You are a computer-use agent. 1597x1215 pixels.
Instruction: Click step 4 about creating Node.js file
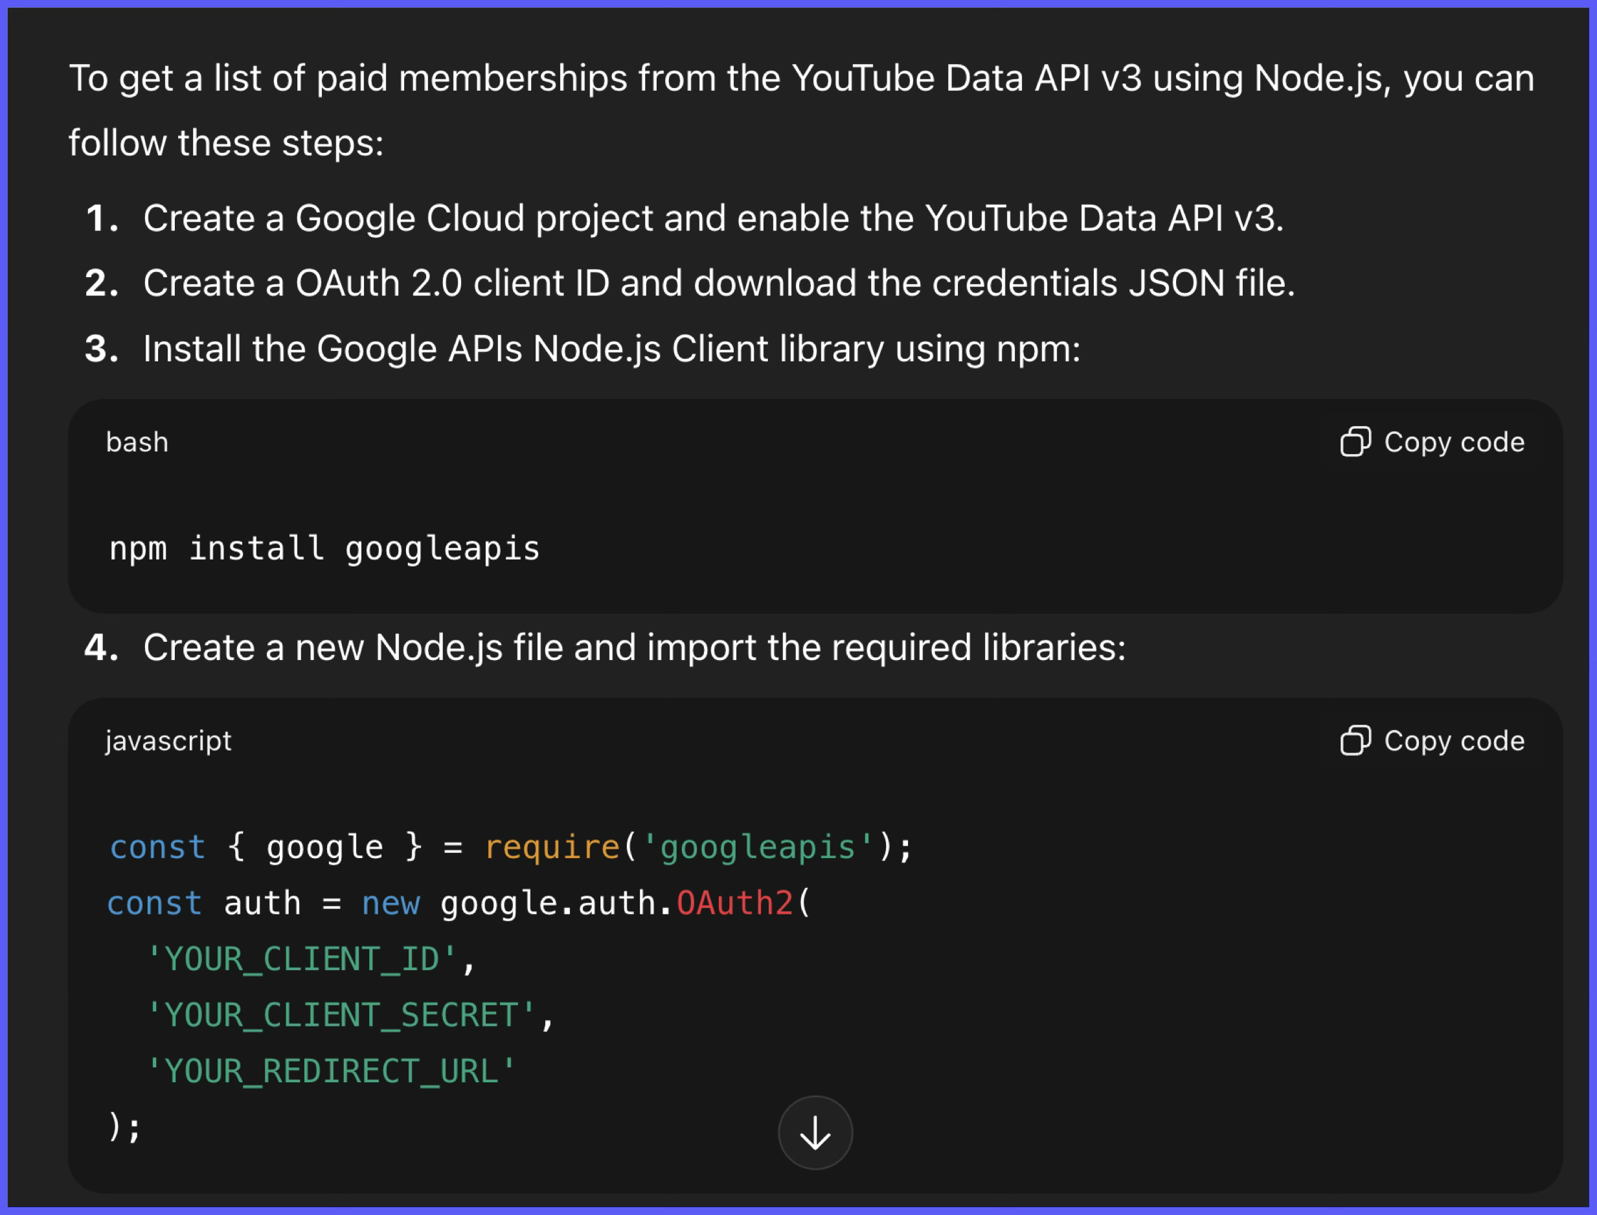[633, 646]
